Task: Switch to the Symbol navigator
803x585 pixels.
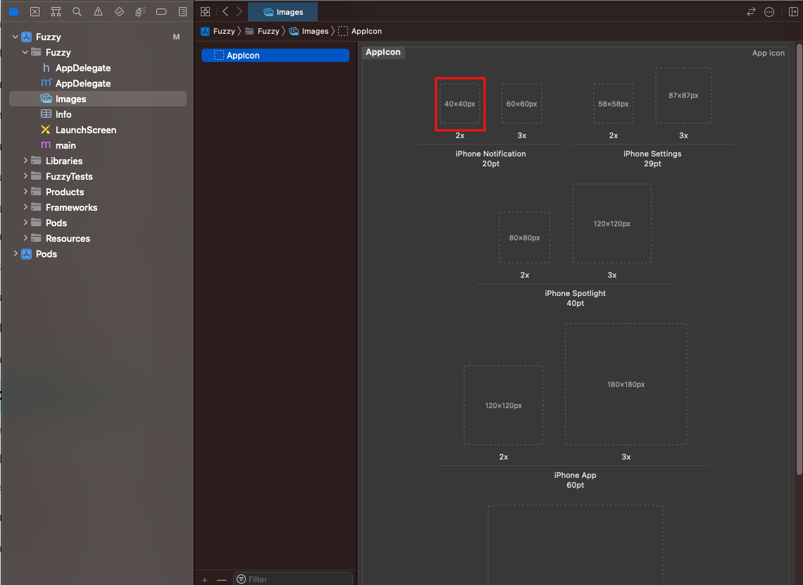Action: (56, 12)
